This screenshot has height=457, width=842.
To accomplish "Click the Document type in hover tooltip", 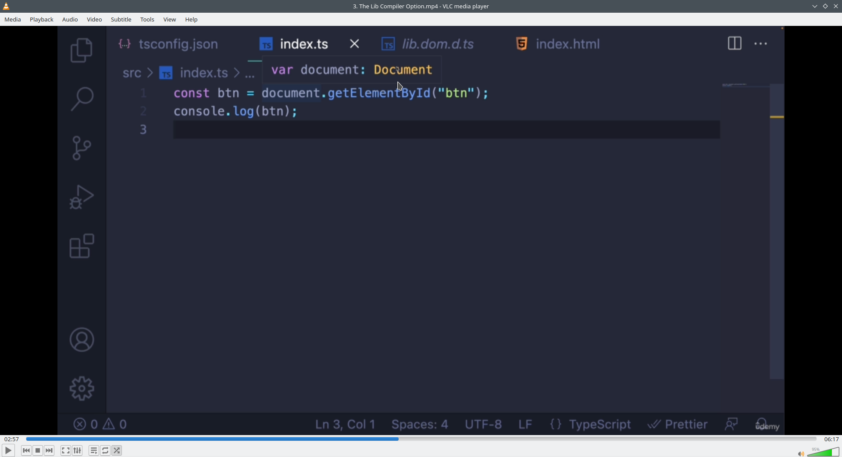I will [403, 70].
